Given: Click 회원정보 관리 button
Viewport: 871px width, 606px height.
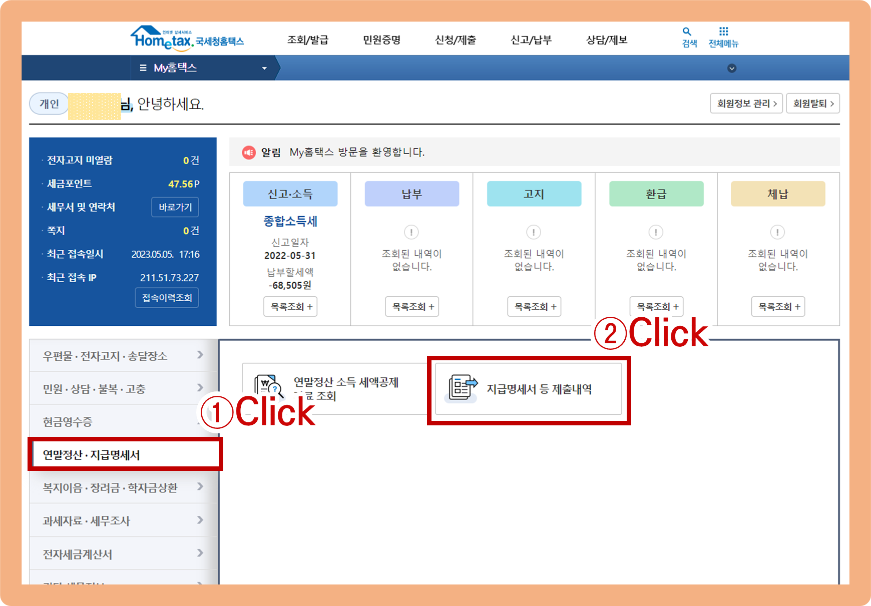Looking at the screenshot, I should [x=746, y=104].
